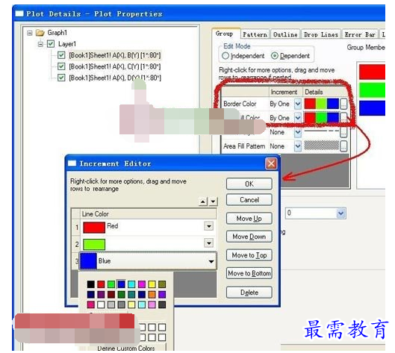Click the Border Color details color strip
Viewport: 395px width, 353px height.
pos(322,104)
